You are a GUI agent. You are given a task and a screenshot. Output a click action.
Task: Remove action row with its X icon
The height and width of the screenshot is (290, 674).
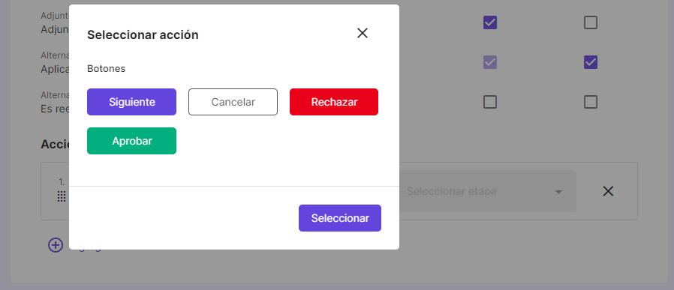click(608, 191)
